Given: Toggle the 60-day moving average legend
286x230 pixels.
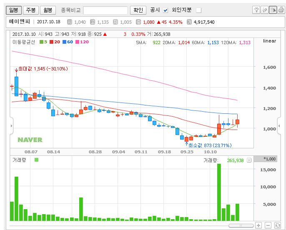Looking at the screenshot, I should click(68, 42).
